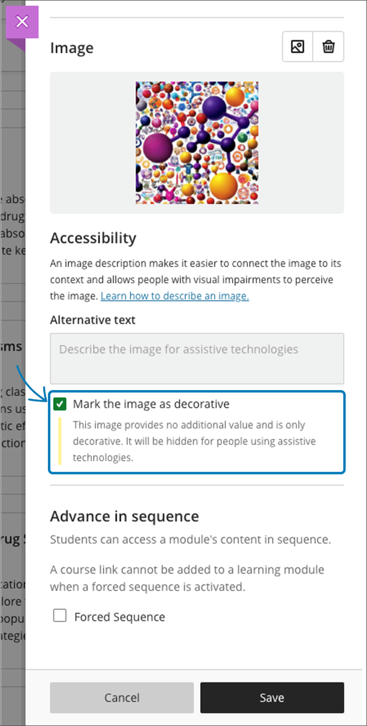Open 'Learn how to describe an image' link

point(175,296)
